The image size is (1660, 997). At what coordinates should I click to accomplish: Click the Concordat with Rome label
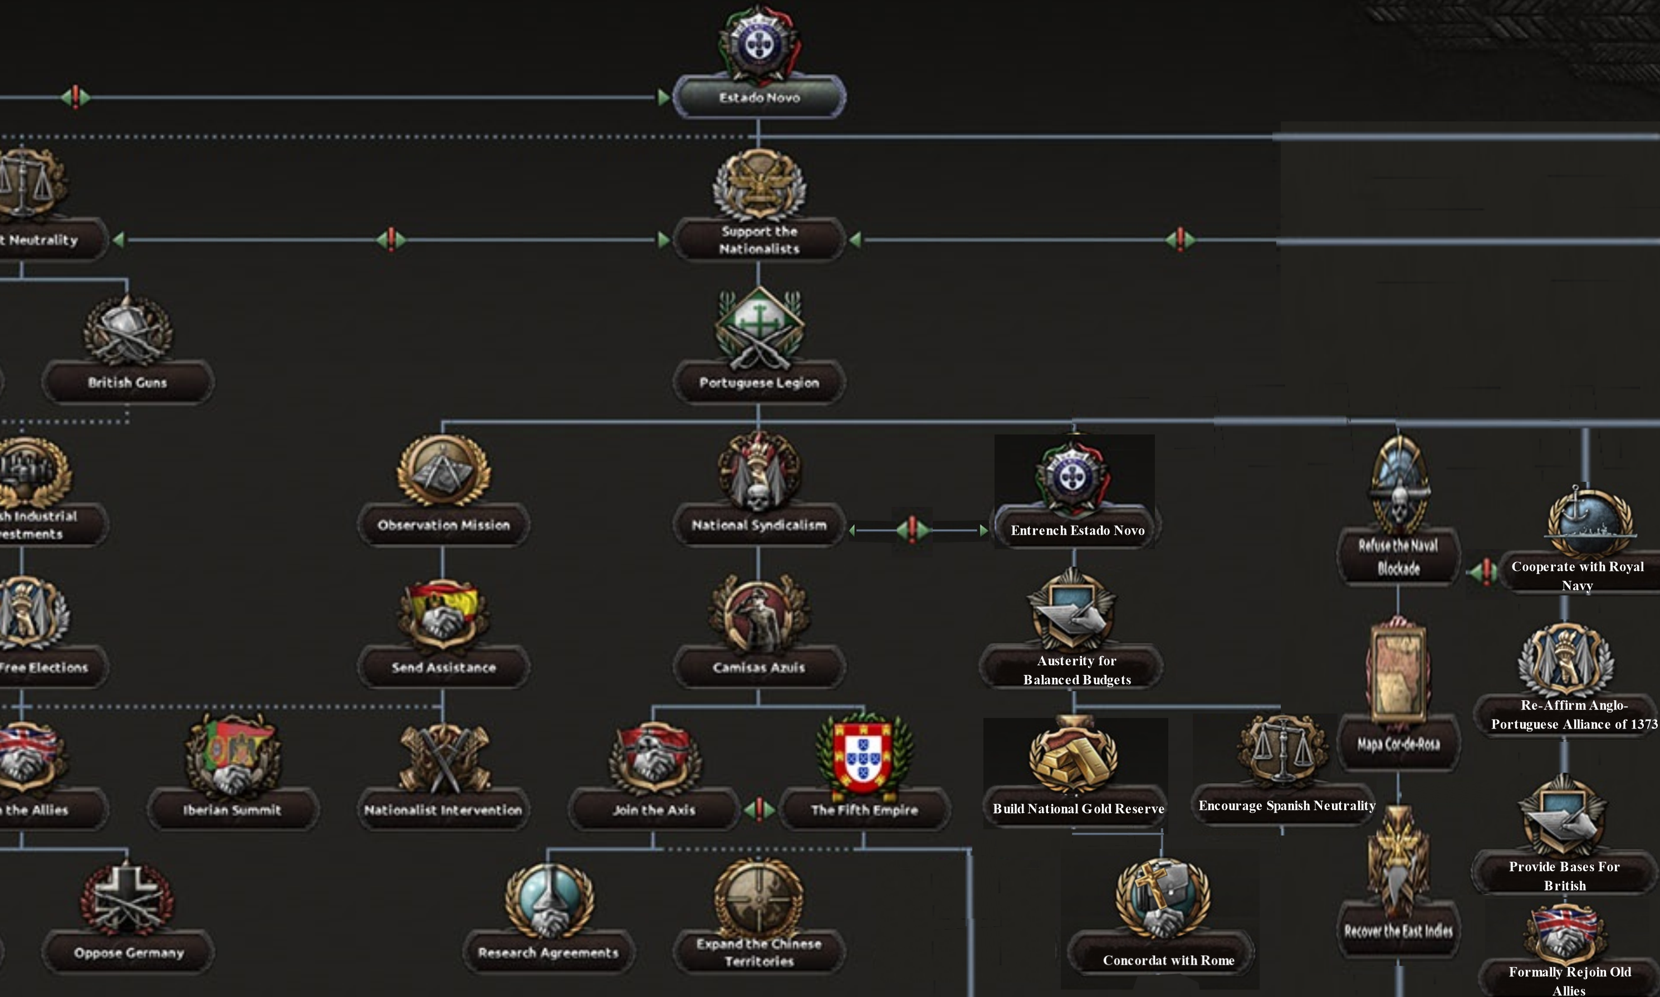[x=1168, y=960]
